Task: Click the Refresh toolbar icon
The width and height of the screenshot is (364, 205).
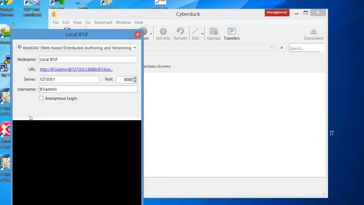Action: point(180,34)
